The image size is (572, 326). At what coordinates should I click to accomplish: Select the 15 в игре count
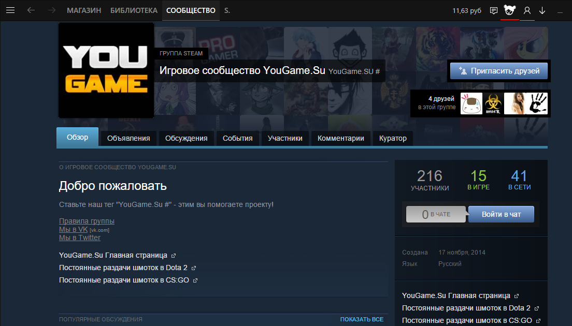479,180
